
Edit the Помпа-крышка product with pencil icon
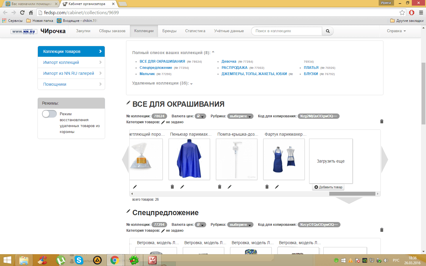(x=230, y=187)
